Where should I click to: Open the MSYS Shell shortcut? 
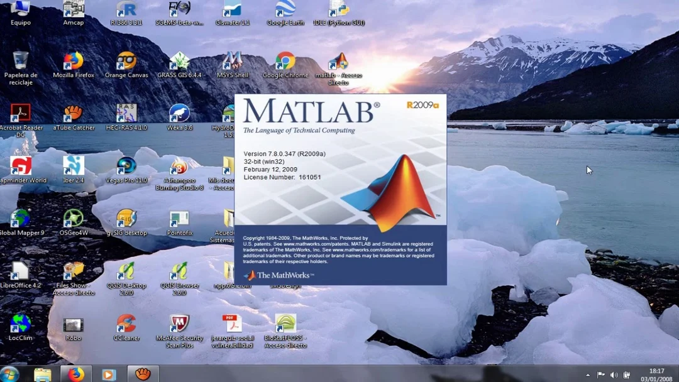coord(233,65)
